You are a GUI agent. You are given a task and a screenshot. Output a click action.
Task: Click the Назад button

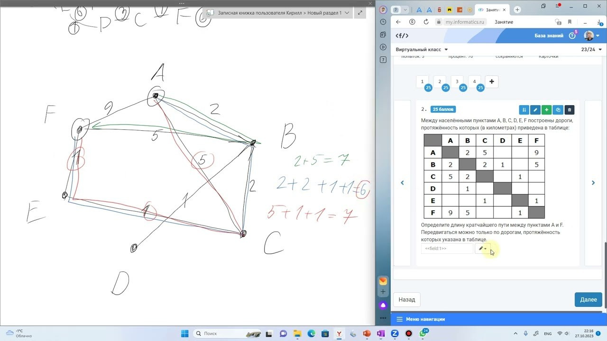coord(407,300)
